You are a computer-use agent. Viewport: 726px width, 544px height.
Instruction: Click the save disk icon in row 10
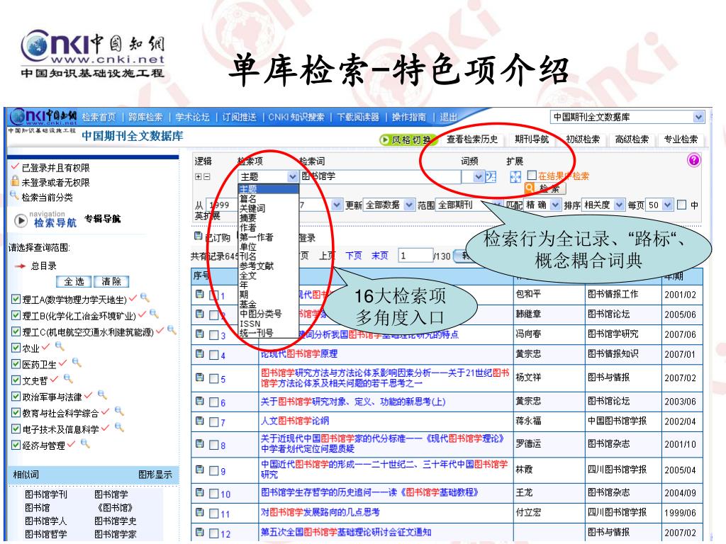(199, 493)
